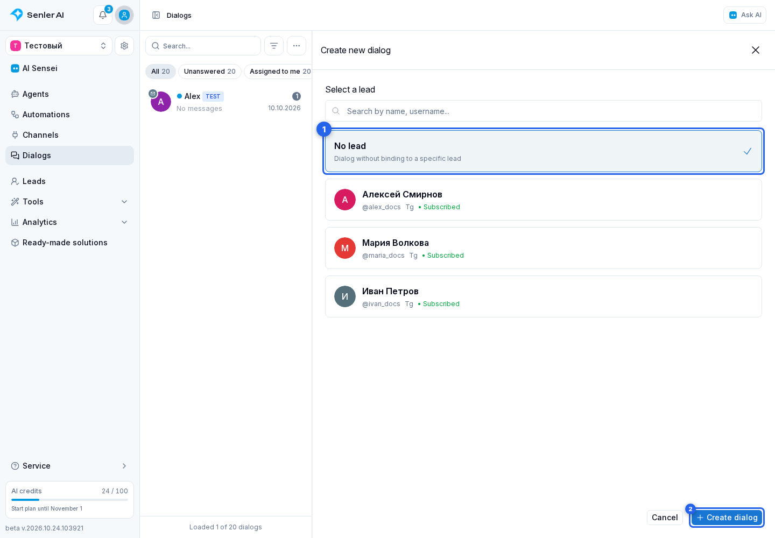Open Ready-made solutions
775x538 pixels.
69,243
